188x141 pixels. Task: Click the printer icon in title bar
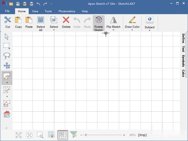[x=32, y=4]
